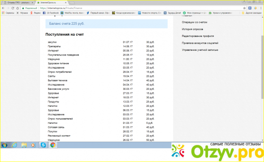Image resolution: width=264 pixels, height=162 pixels.
Task: Go to Редактирование профиля page
Action: tap(198, 36)
